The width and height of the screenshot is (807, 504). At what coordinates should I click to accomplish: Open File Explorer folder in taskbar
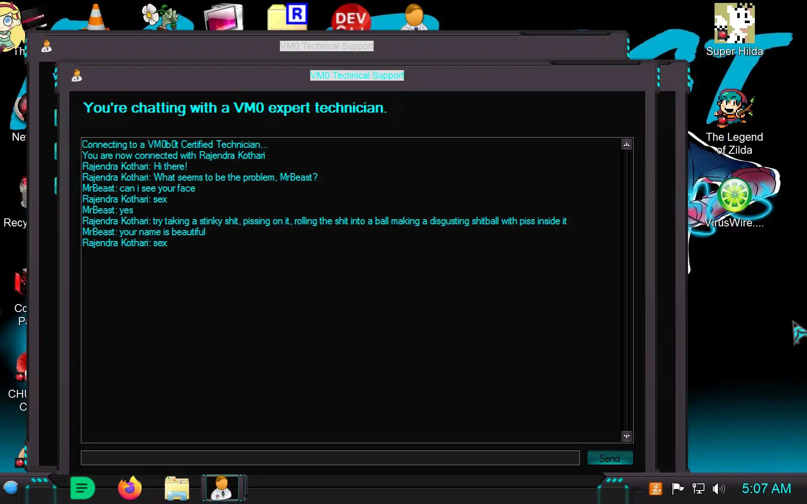pyautogui.click(x=177, y=488)
